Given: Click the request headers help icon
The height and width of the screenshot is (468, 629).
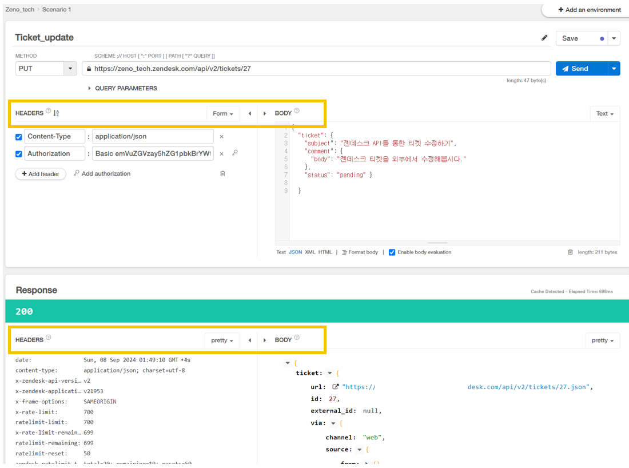Looking at the screenshot, I should click(49, 111).
